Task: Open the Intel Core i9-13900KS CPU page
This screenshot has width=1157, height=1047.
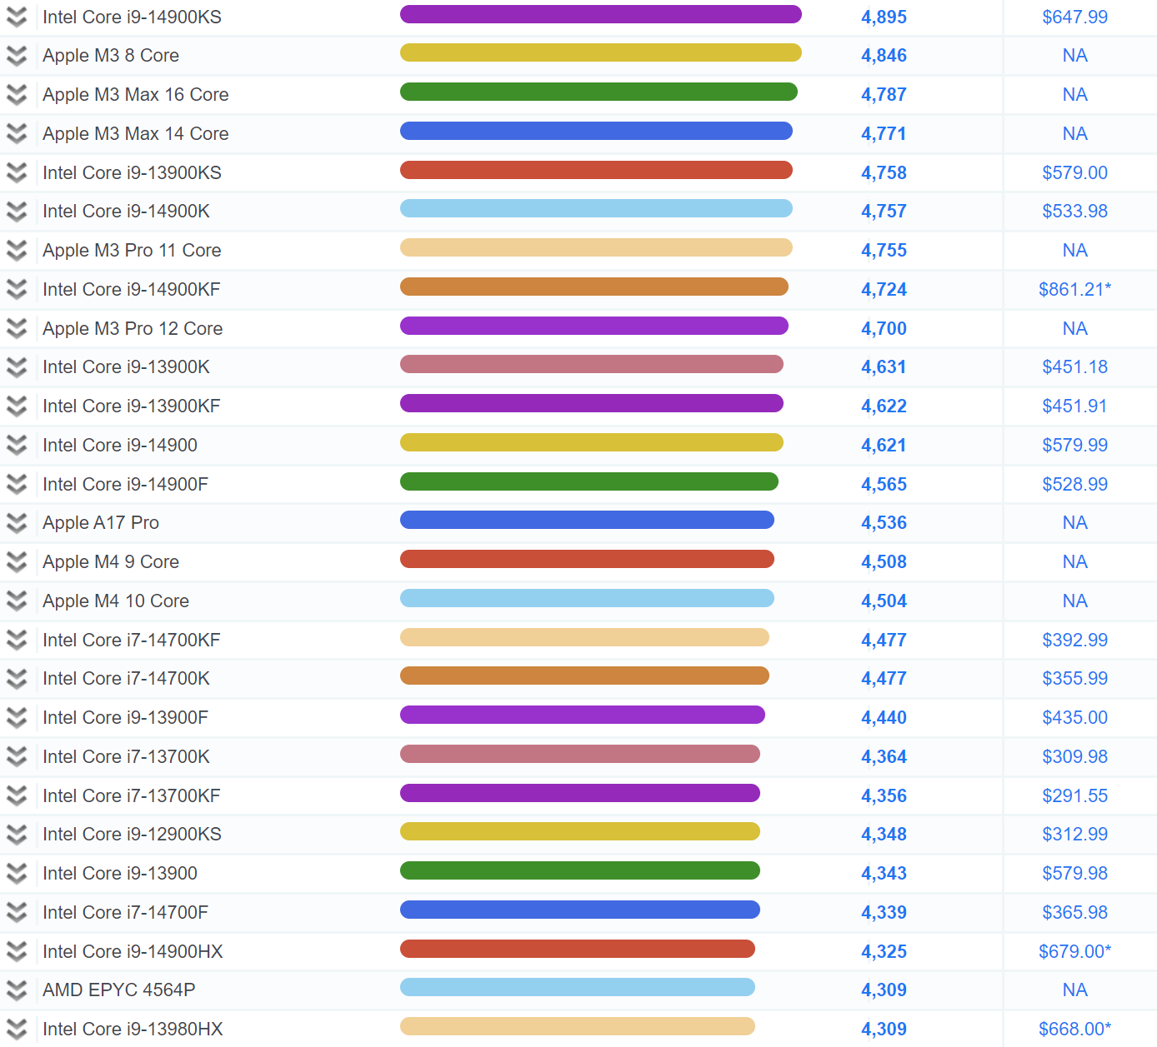Action: click(x=133, y=172)
